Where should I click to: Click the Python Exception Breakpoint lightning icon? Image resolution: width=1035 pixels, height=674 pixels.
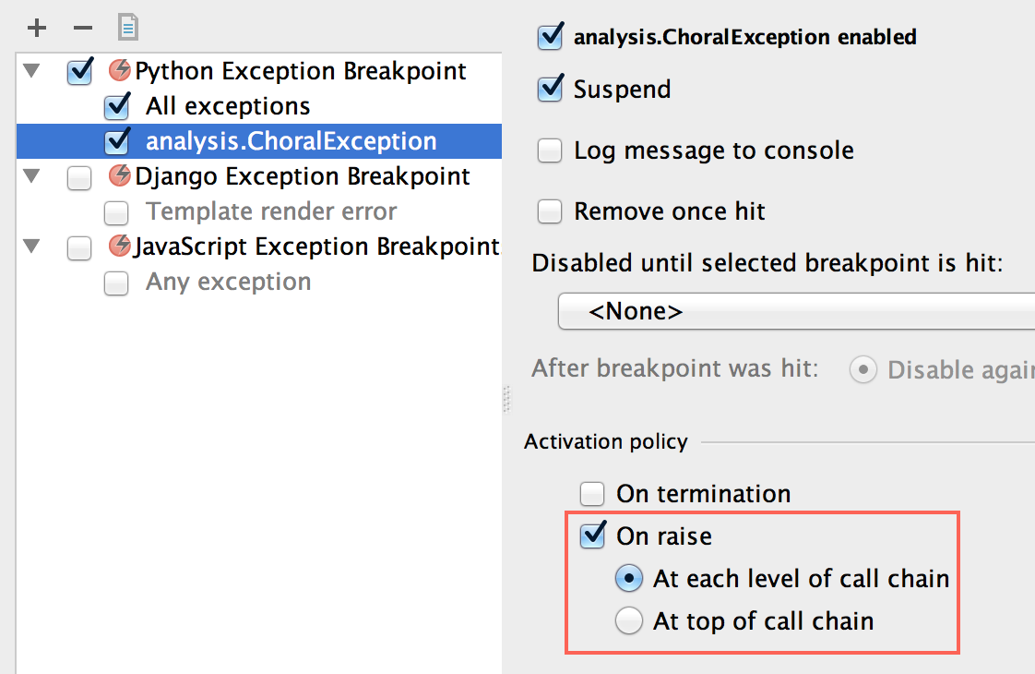pos(120,70)
